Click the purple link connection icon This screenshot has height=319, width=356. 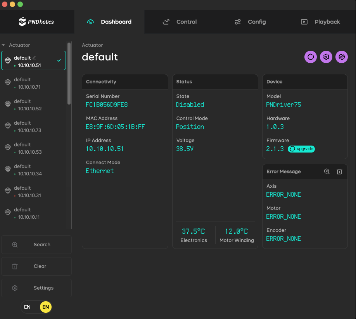click(x=342, y=57)
